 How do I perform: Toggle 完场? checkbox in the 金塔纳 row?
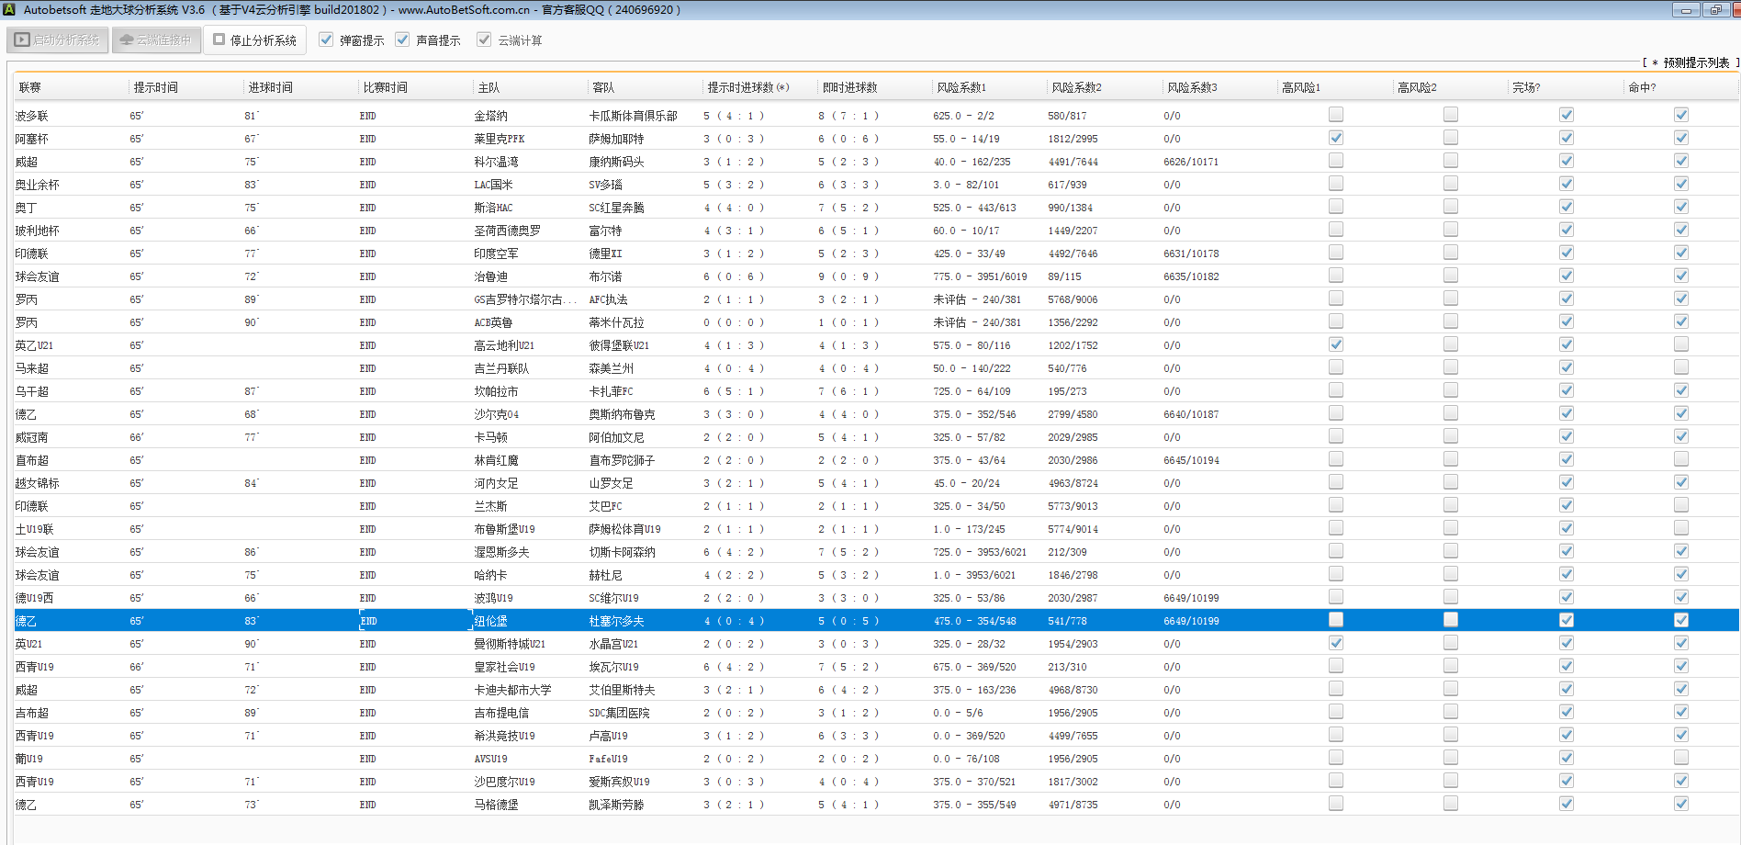1567,115
